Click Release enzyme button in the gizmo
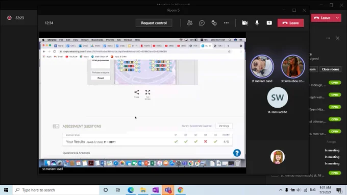 coord(101,72)
